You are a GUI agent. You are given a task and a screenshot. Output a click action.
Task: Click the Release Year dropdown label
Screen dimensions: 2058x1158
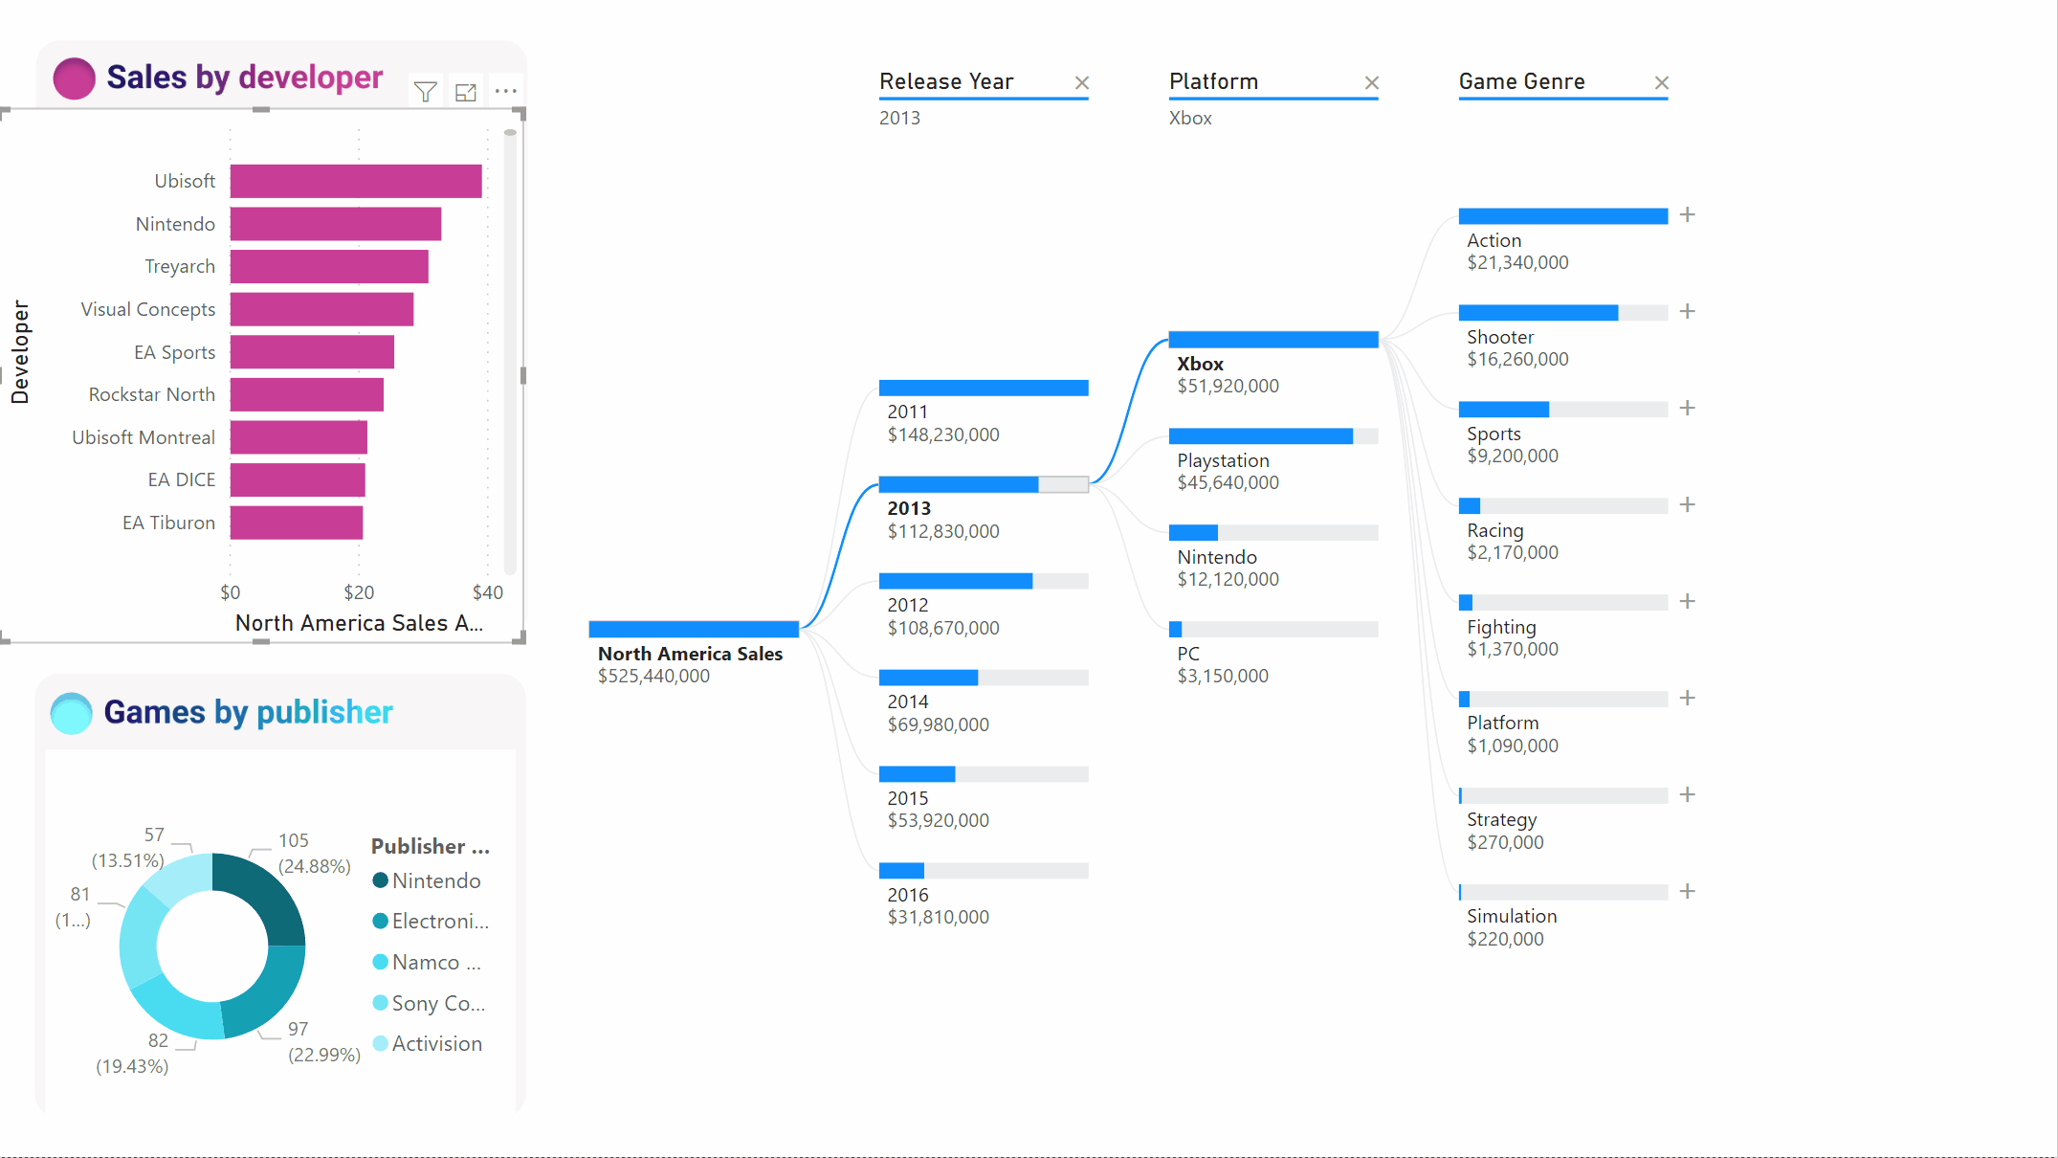[x=947, y=80]
